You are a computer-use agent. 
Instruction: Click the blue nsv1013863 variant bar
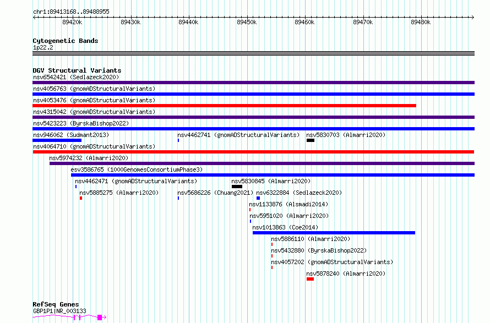[334, 233]
